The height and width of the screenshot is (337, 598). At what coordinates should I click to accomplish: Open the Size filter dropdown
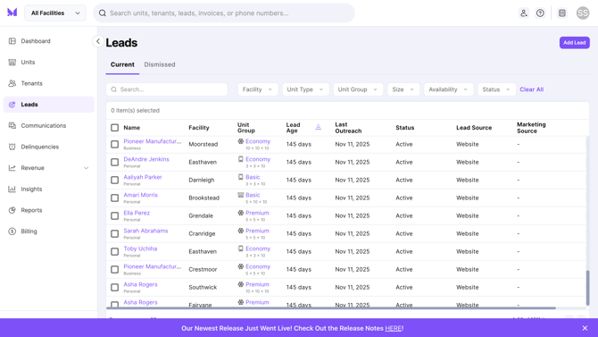[x=403, y=89]
